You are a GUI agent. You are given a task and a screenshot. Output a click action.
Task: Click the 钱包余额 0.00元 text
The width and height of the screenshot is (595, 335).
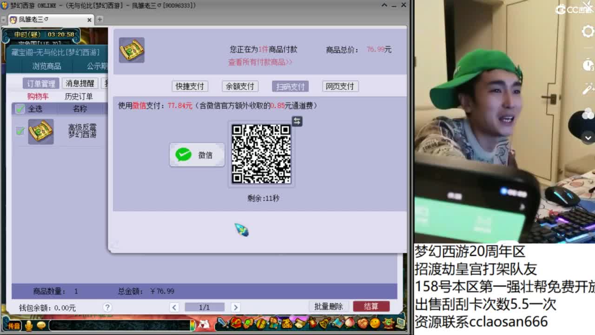pos(47,308)
